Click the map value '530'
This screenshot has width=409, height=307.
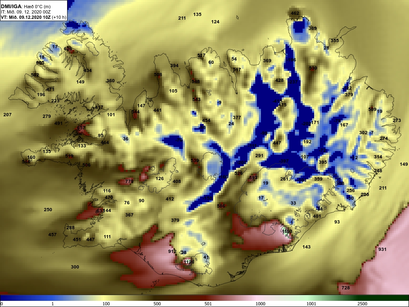click(313, 68)
